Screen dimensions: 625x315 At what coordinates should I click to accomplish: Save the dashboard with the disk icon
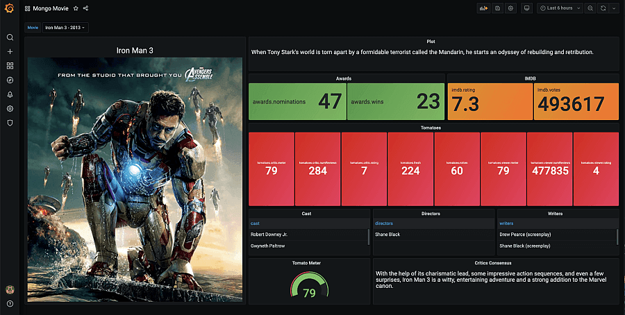497,8
